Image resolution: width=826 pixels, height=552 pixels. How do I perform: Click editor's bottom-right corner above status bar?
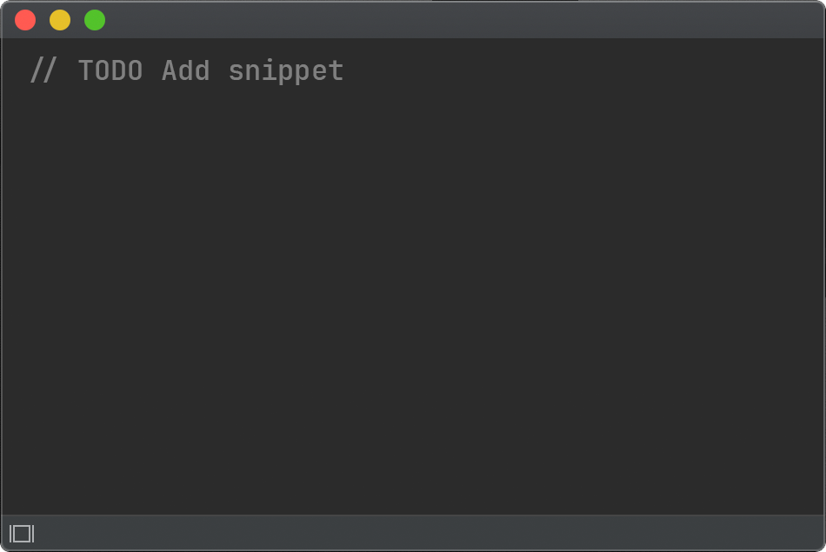click(x=813, y=504)
